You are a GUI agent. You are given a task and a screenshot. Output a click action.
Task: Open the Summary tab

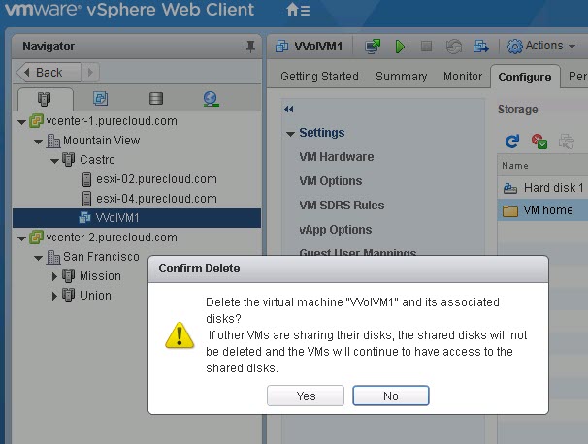[x=402, y=77]
